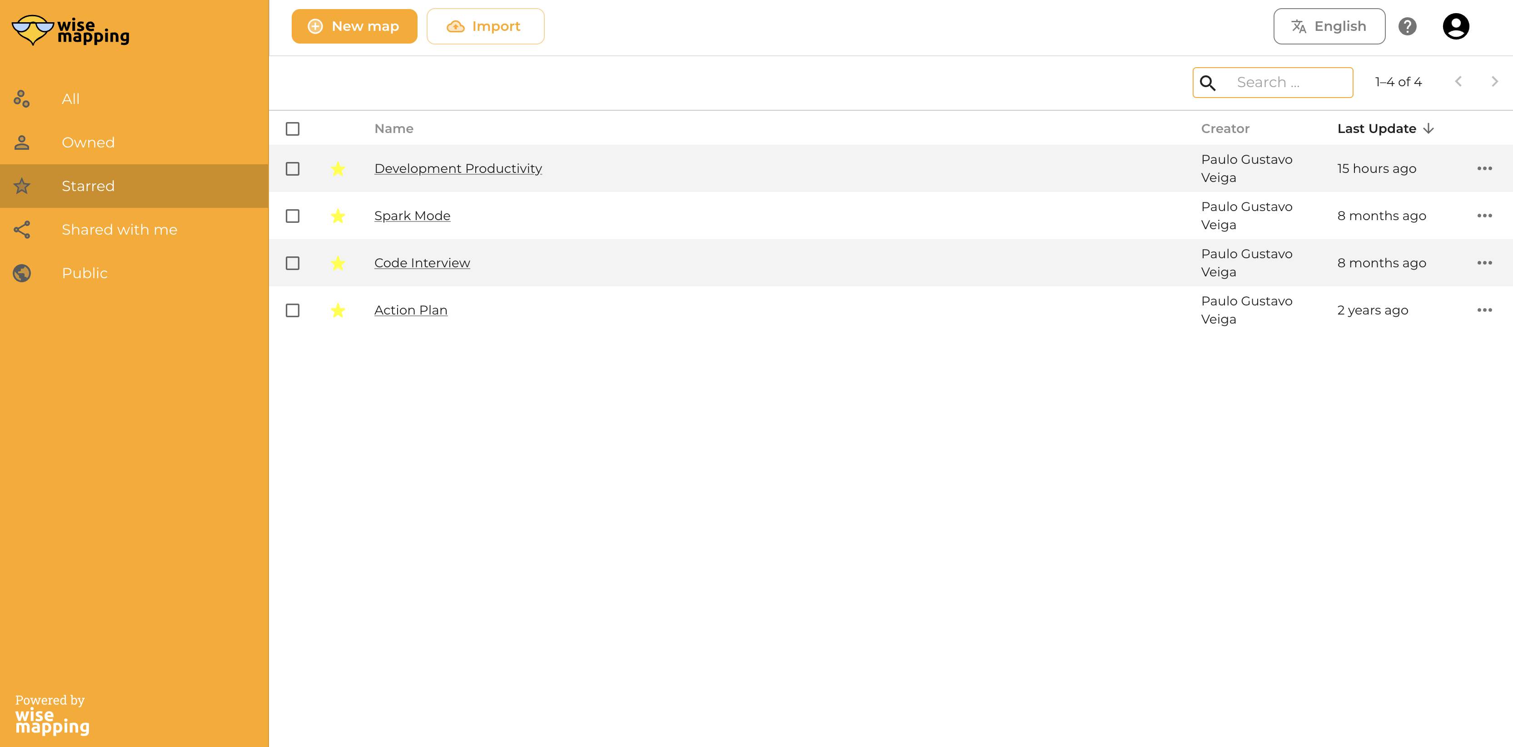Unstar the Code Interview map

338,264
